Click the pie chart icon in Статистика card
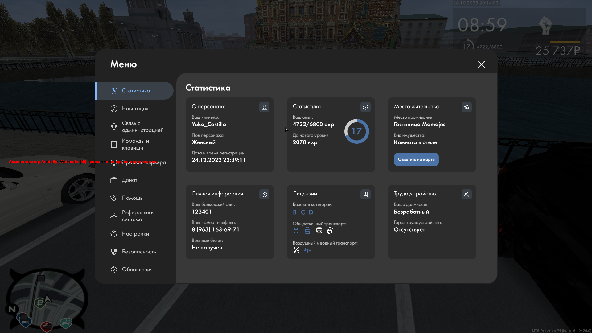 coord(365,107)
